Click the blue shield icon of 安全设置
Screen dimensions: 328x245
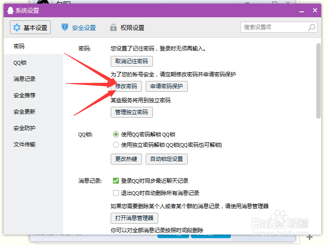(65, 27)
